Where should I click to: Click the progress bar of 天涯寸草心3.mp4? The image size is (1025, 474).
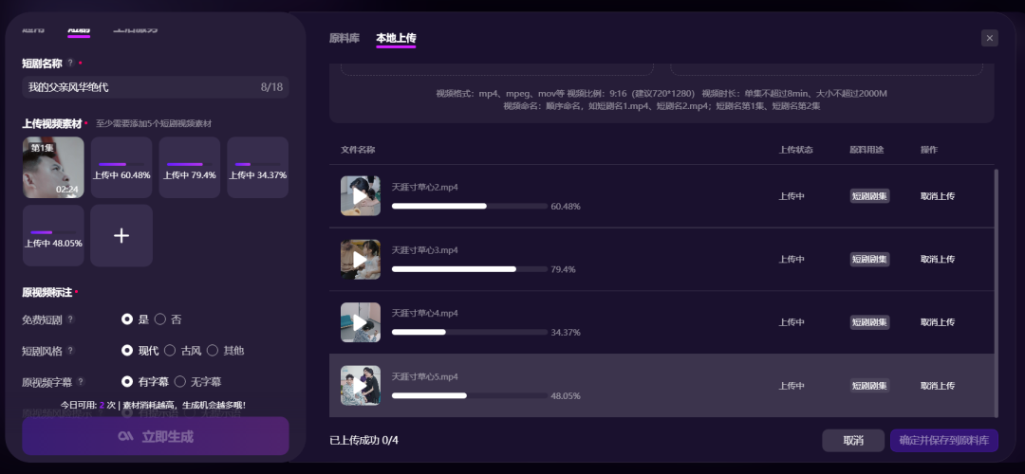(470, 269)
